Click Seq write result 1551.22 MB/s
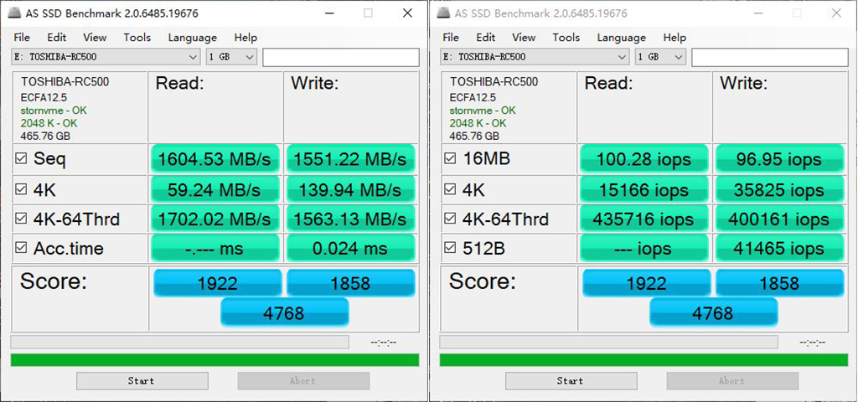This screenshot has height=402, width=858. [x=350, y=159]
